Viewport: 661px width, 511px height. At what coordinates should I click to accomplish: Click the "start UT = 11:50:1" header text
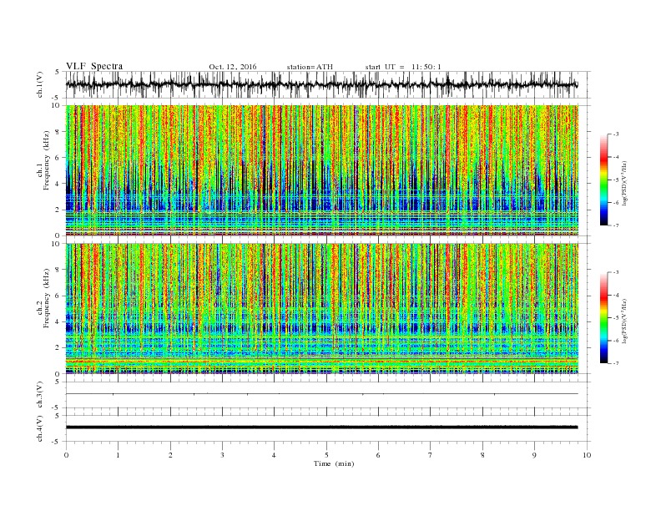click(x=403, y=67)
